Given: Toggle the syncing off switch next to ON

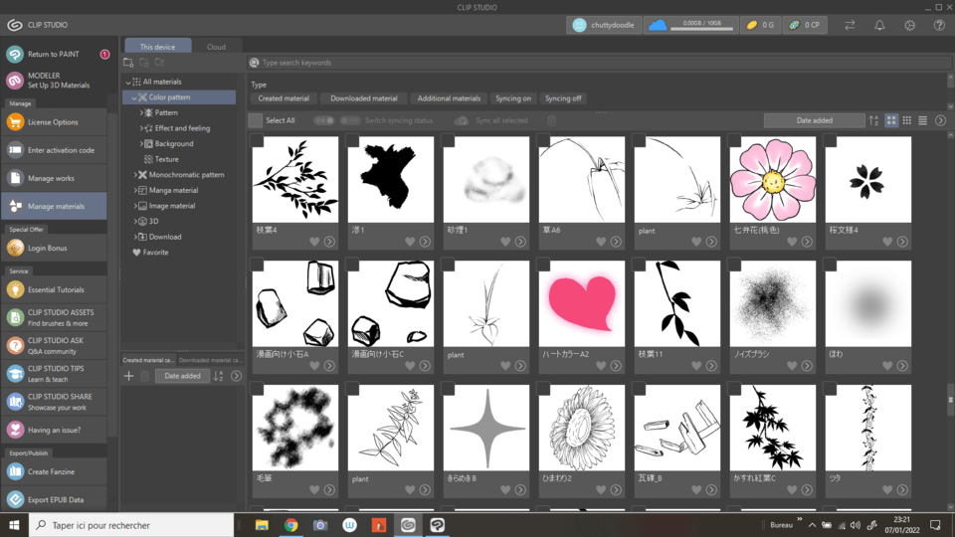Looking at the screenshot, I should point(350,120).
